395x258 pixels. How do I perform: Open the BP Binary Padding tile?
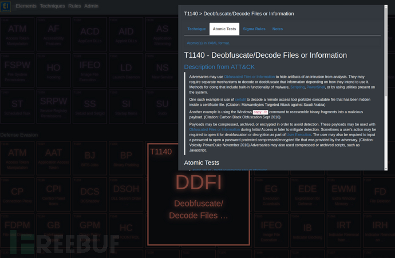pyautogui.click(x=126, y=158)
